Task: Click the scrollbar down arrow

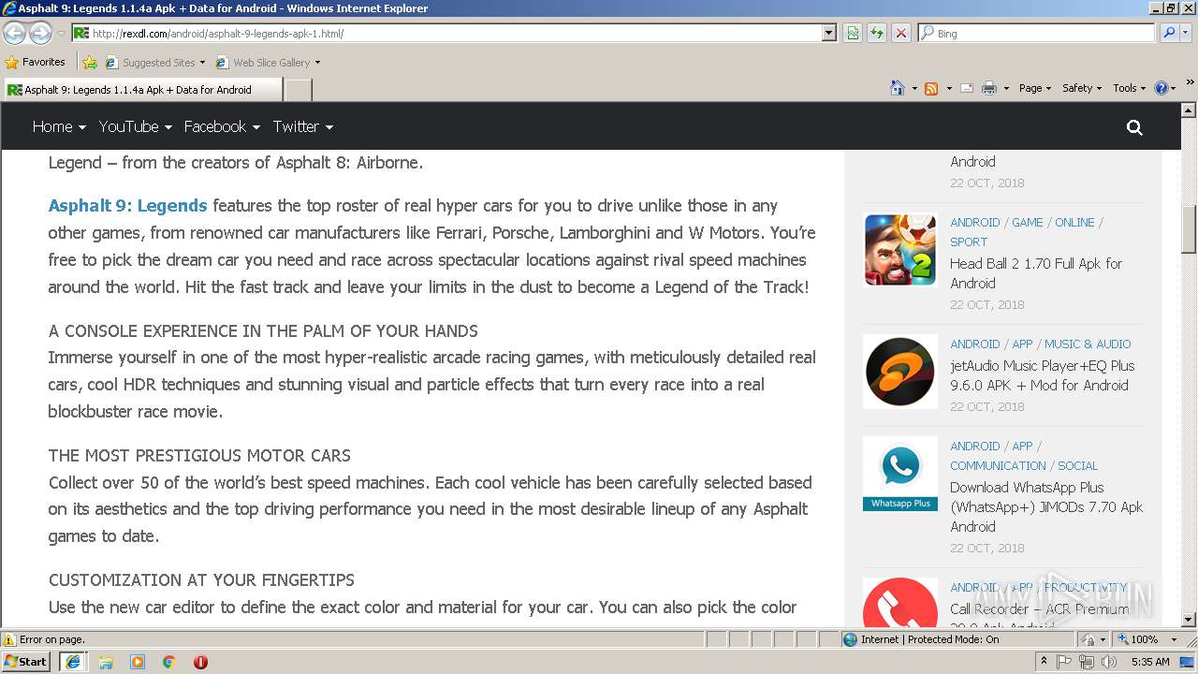Action: (x=1189, y=620)
